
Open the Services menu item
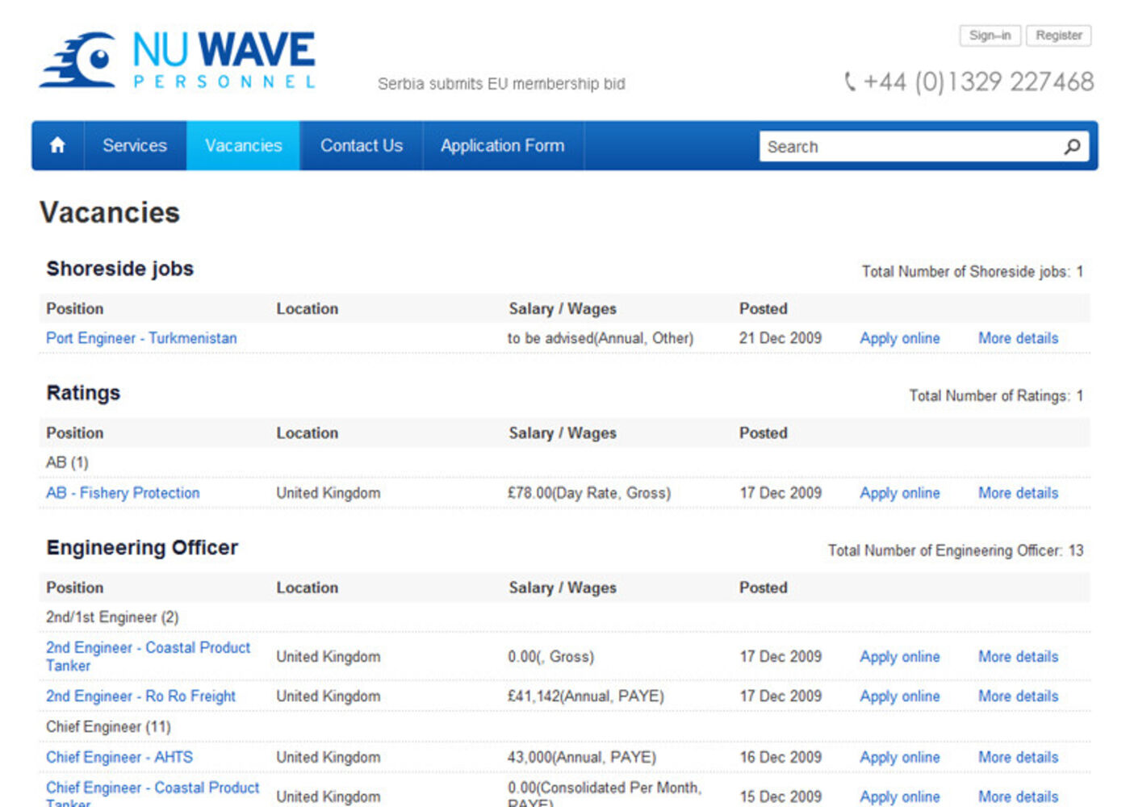[x=135, y=146]
